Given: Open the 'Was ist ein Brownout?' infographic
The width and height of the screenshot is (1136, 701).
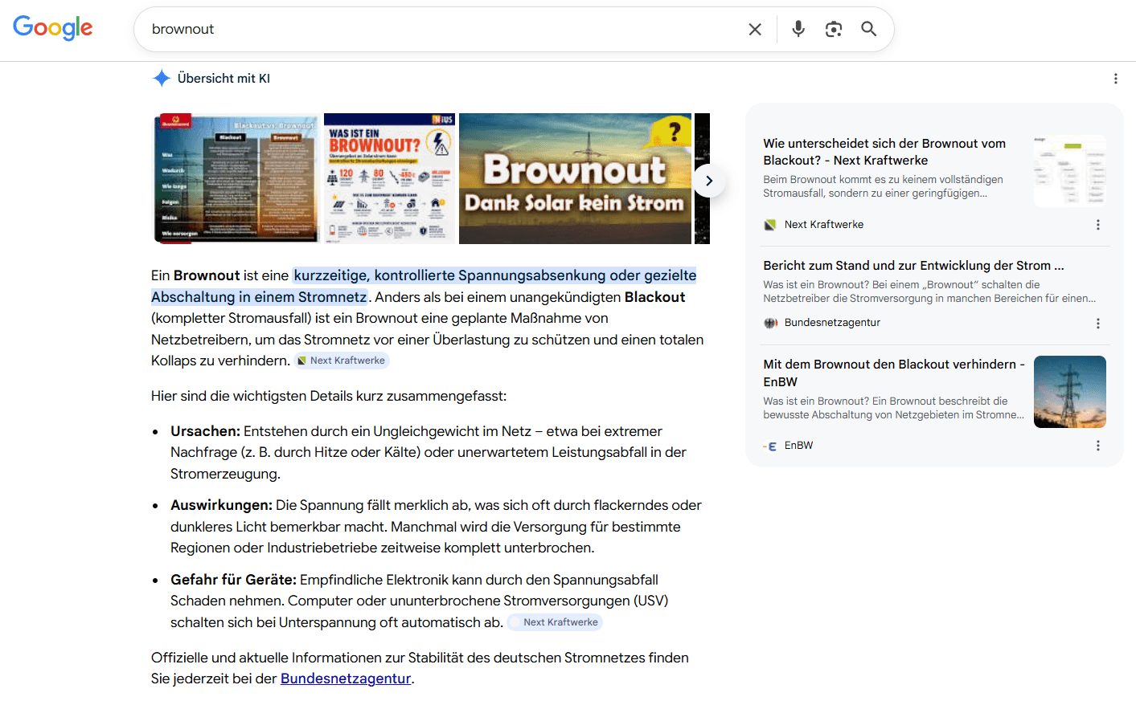Looking at the screenshot, I should (x=389, y=178).
